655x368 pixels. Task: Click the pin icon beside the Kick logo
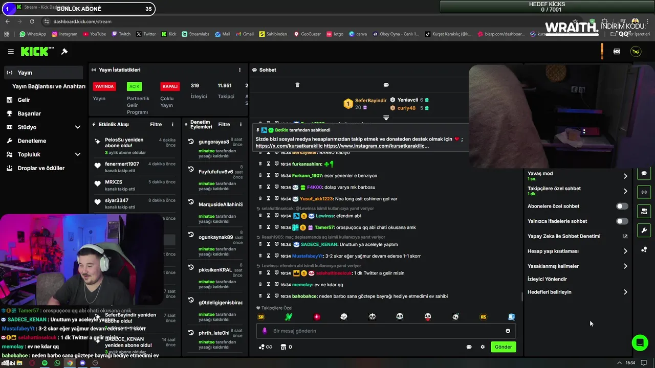(64, 52)
